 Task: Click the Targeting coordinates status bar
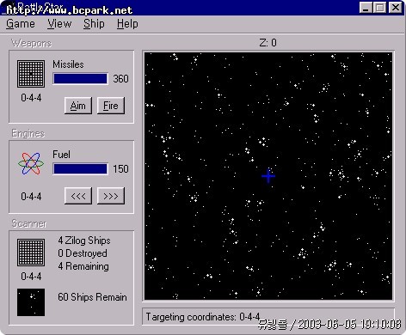pyautogui.click(x=268, y=317)
